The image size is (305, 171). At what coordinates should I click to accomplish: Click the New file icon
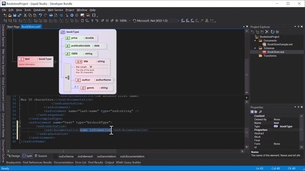click(x=5, y=15)
